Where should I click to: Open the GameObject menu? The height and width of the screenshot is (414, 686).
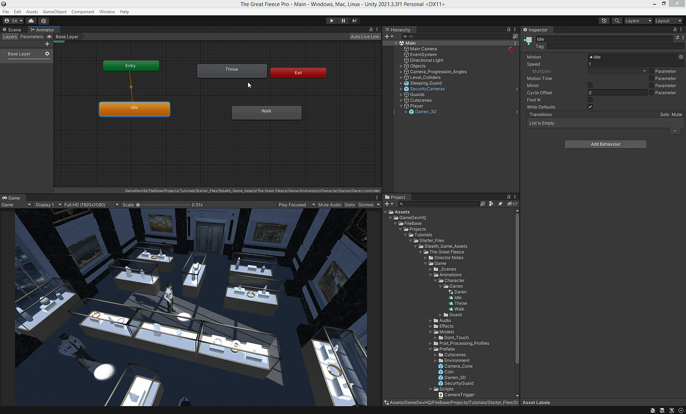pos(54,11)
